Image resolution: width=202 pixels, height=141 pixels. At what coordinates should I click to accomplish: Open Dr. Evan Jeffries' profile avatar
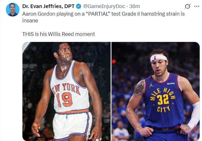13,10
